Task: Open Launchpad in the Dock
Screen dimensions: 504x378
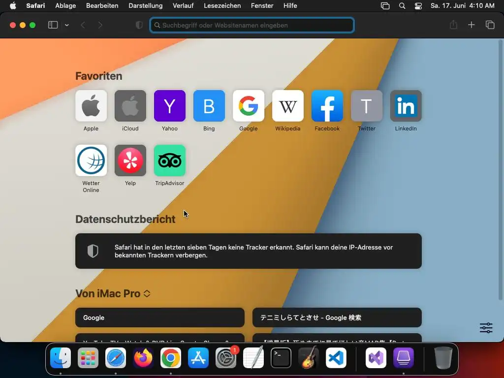Action: [88, 358]
